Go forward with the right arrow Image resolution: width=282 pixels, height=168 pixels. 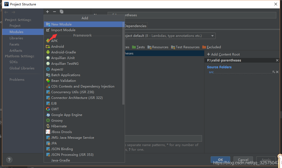tap(13, 12)
